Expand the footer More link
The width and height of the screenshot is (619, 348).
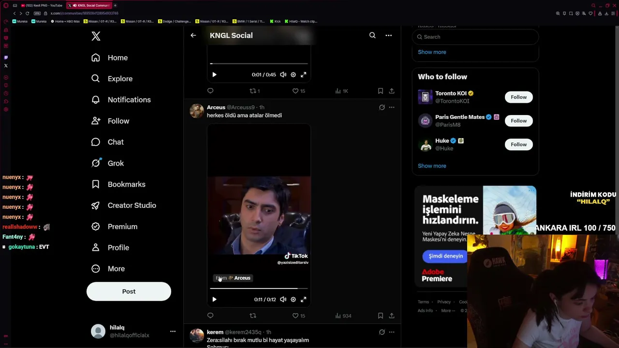(x=448, y=311)
